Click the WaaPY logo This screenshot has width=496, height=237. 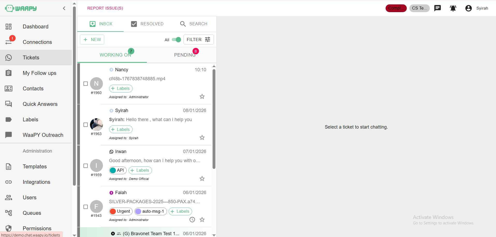pos(21,8)
